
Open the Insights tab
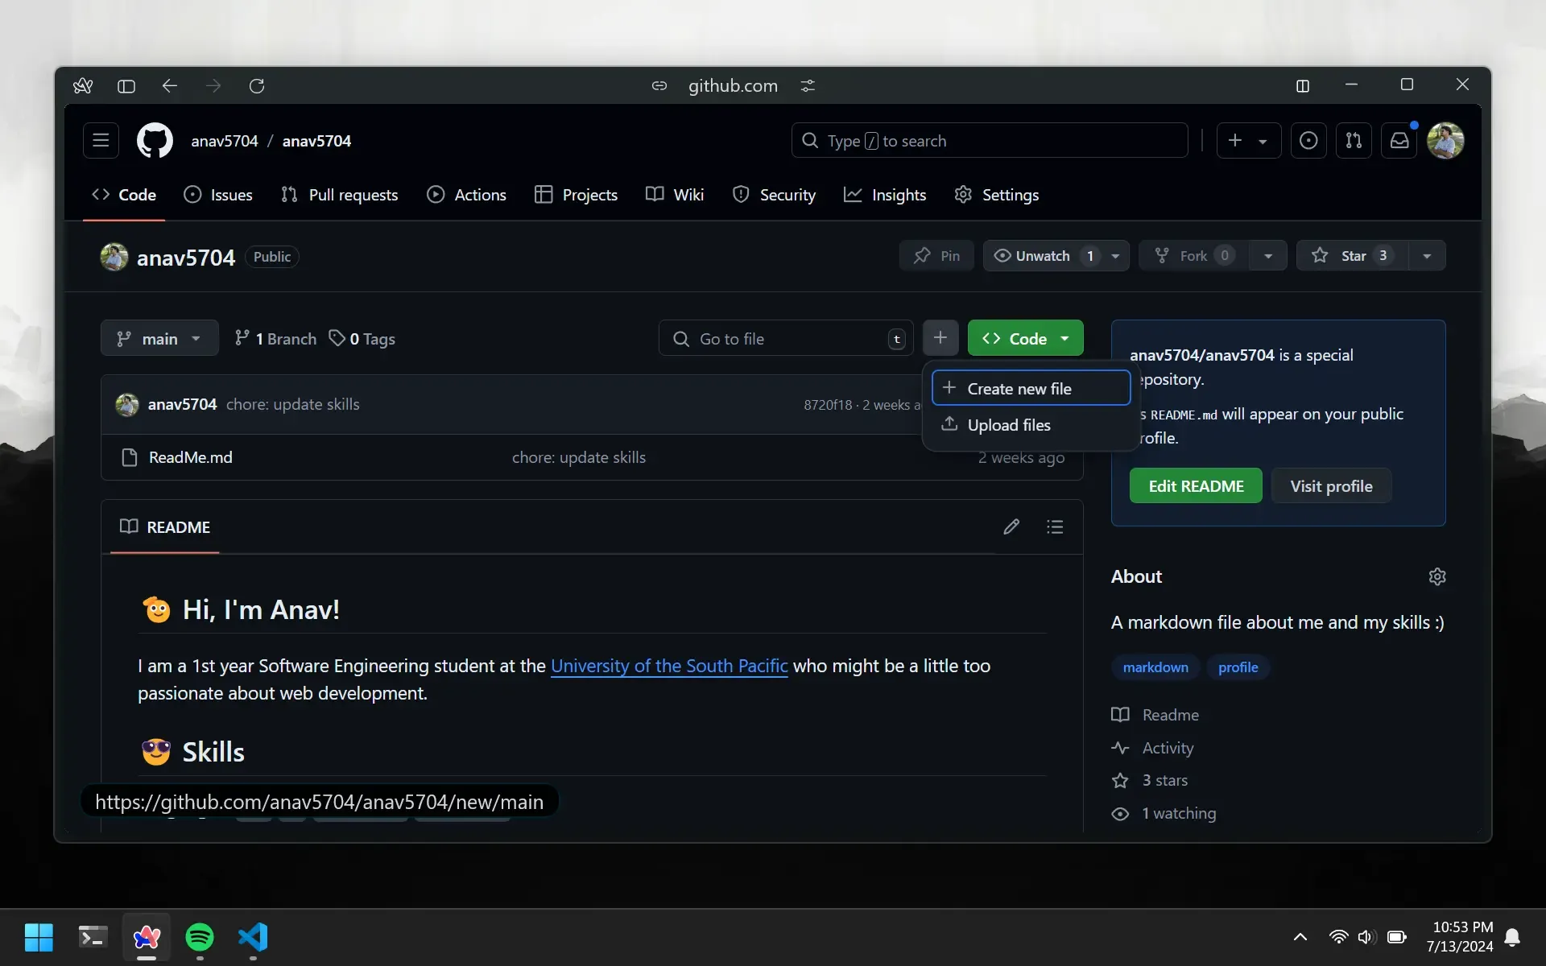pyautogui.click(x=885, y=195)
